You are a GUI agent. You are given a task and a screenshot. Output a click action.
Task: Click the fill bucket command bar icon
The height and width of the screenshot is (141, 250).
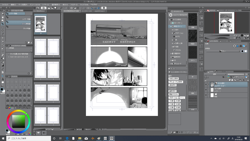(75, 8)
